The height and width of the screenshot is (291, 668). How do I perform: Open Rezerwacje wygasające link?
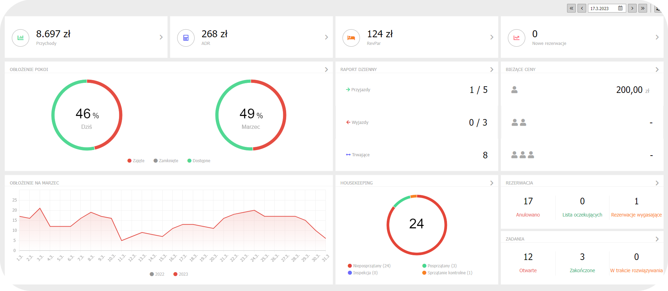[x=636, y=215]
